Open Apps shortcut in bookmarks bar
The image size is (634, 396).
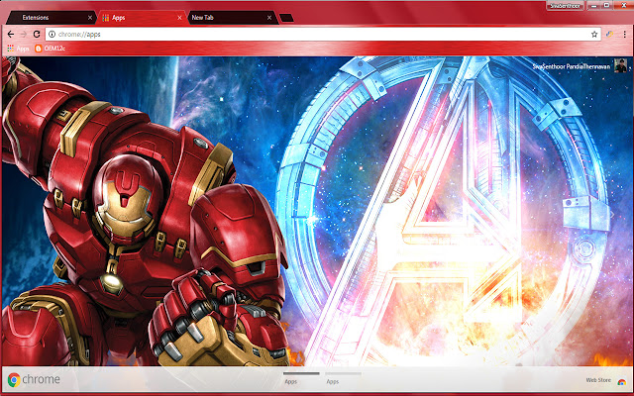(x=18, y=49)
